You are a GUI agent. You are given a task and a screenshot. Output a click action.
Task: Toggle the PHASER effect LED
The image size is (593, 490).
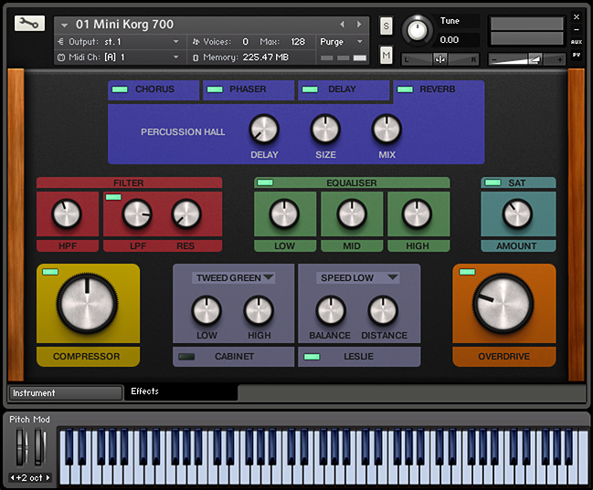[x=215, y=89]
